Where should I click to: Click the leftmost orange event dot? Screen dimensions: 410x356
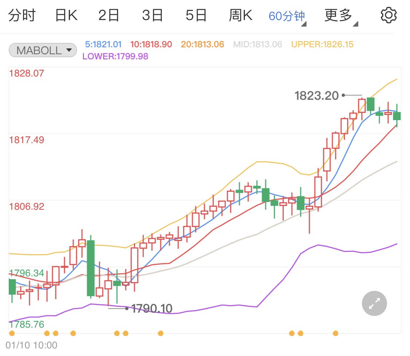coord(12,333)
